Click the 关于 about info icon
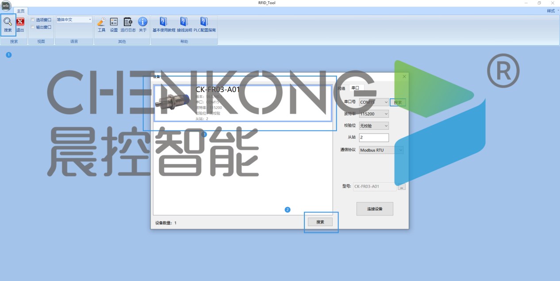 click(142, 21)
